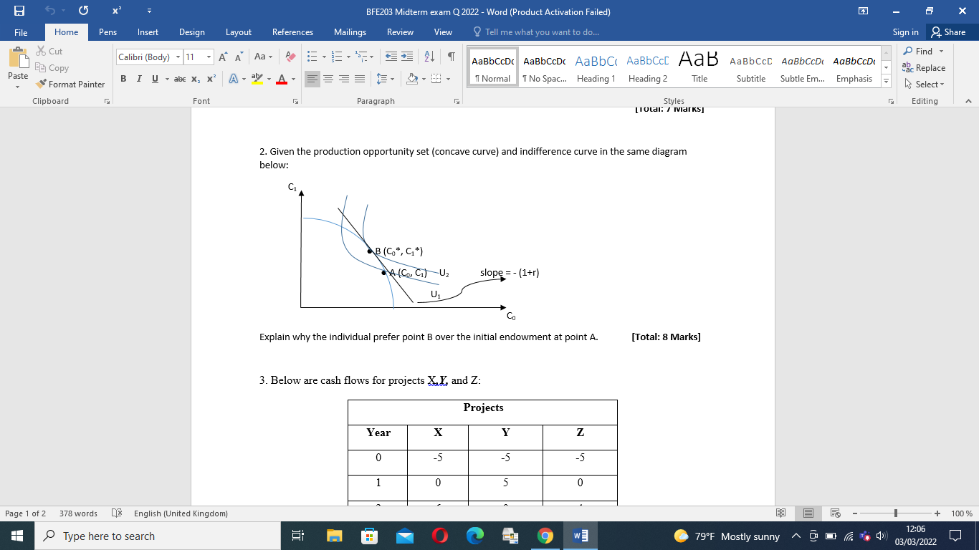Click the Redo/Repeat arrow in title bar
This screenshot has width=979, height=550.
pos(83,11)
